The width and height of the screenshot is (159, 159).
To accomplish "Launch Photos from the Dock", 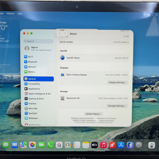I will coord(32,145).
